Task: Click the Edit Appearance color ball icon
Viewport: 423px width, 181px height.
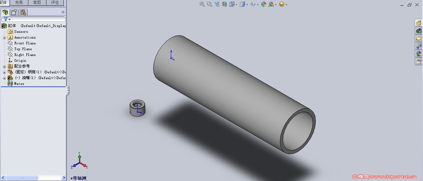Action: (x=264, y=4)
